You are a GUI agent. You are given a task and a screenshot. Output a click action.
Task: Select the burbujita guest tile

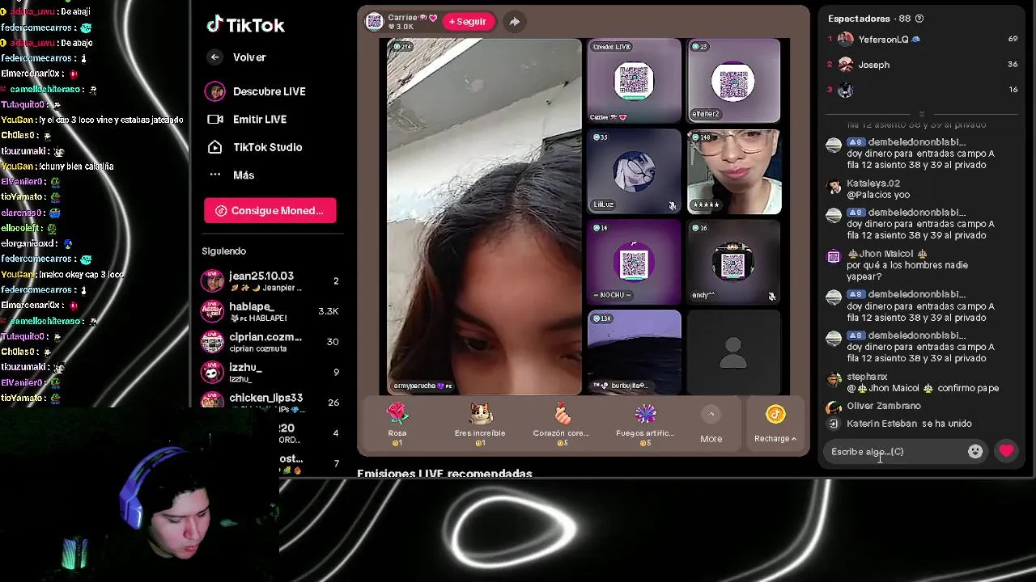[634, 352]
